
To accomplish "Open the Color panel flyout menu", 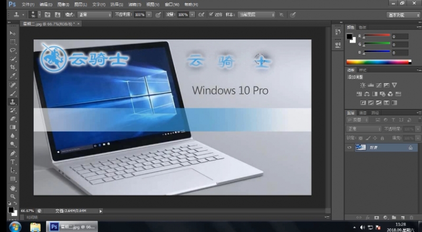I will (x=419, y=27).
